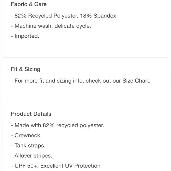
Task: Click the divider line above Product Details section
Action: tap(85, 102)
